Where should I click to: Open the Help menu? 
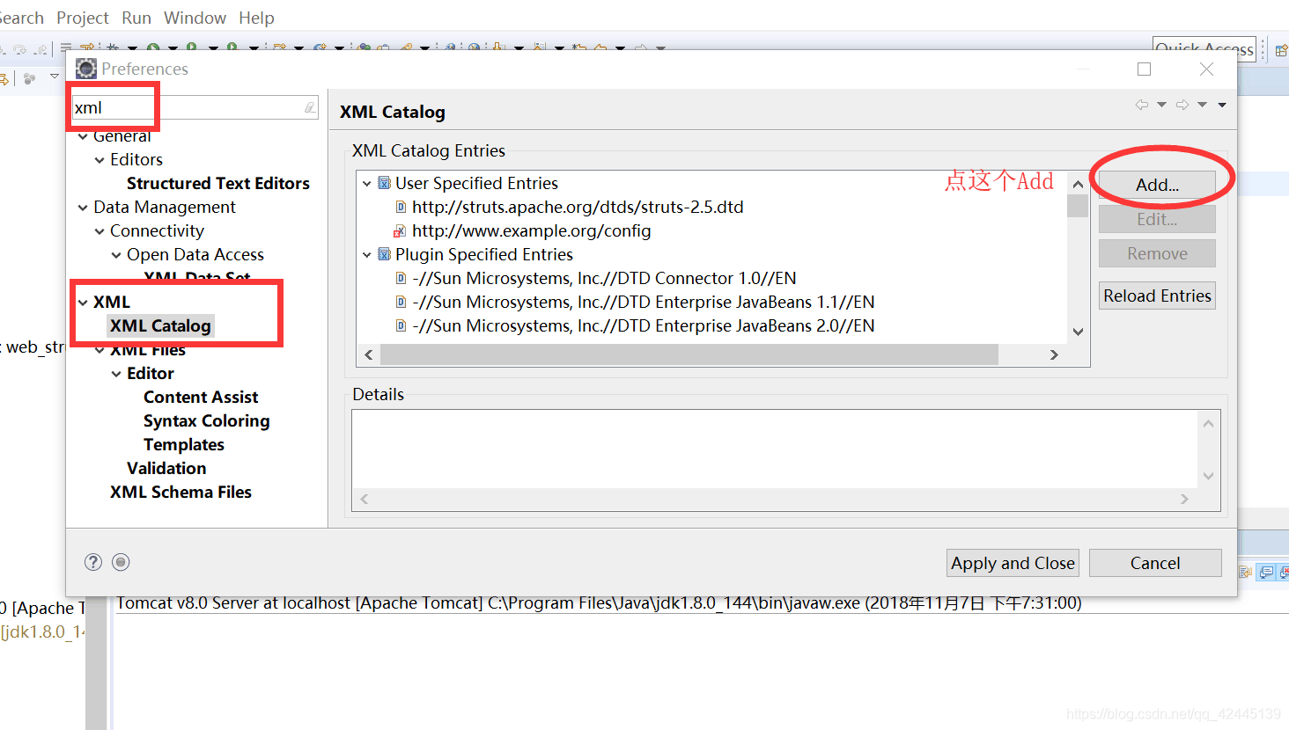point(256,18)
